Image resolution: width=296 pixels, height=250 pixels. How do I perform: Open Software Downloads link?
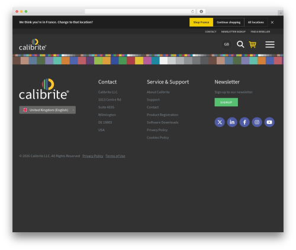[162, 122]
